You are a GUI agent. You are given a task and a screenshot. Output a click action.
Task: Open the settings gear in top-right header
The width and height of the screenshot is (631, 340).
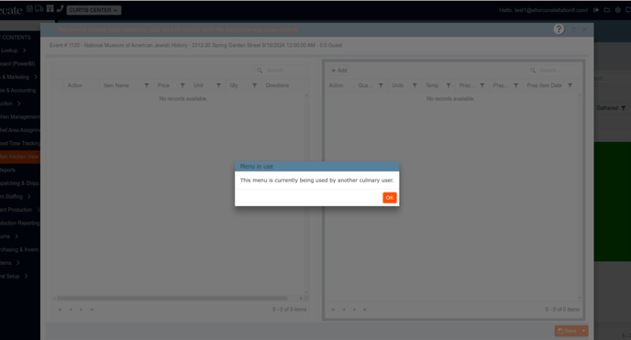618,10
